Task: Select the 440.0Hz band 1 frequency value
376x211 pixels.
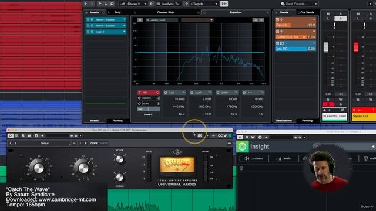Action: tap(179, 107)
